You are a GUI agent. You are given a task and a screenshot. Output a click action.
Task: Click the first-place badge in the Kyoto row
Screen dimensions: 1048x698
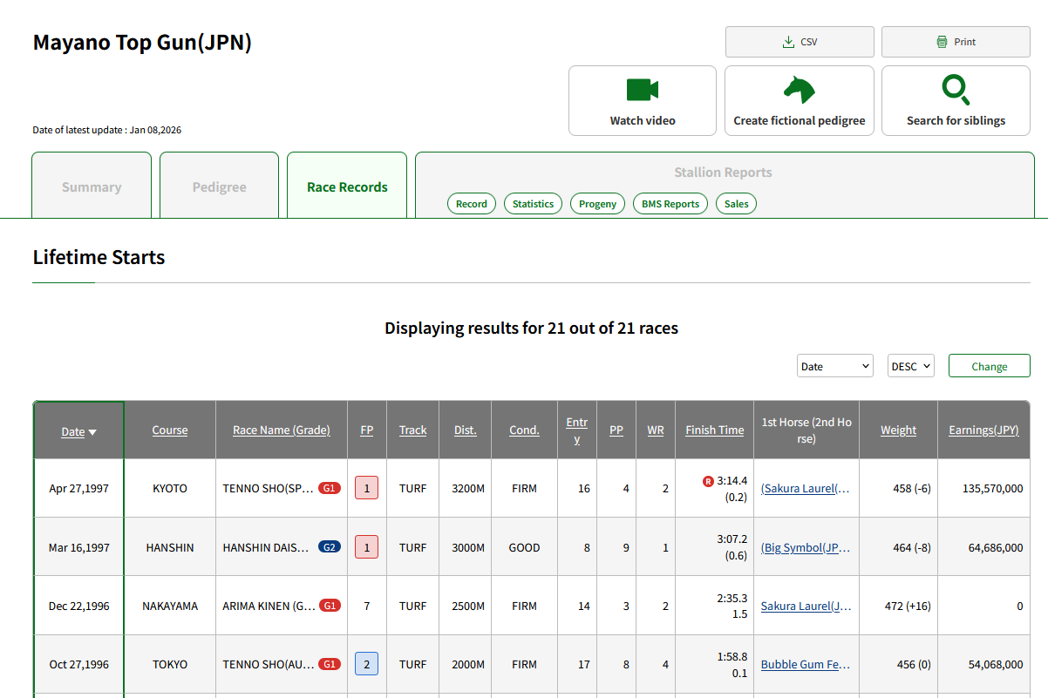coord(367,488)
